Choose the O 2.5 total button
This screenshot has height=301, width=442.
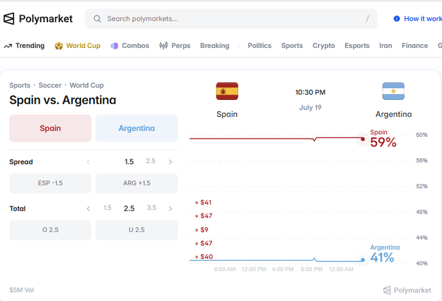click(x=50, y=230)
